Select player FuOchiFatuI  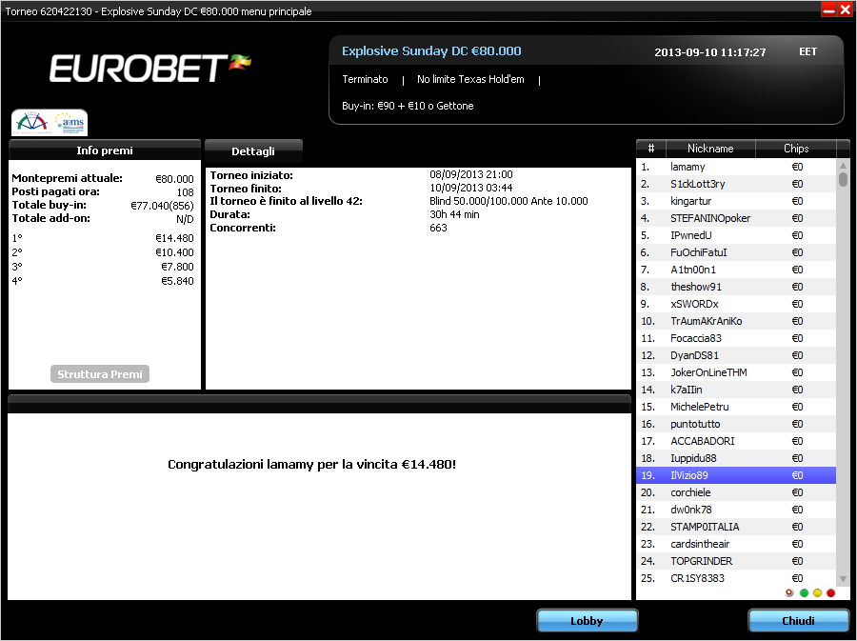point(736,252)
